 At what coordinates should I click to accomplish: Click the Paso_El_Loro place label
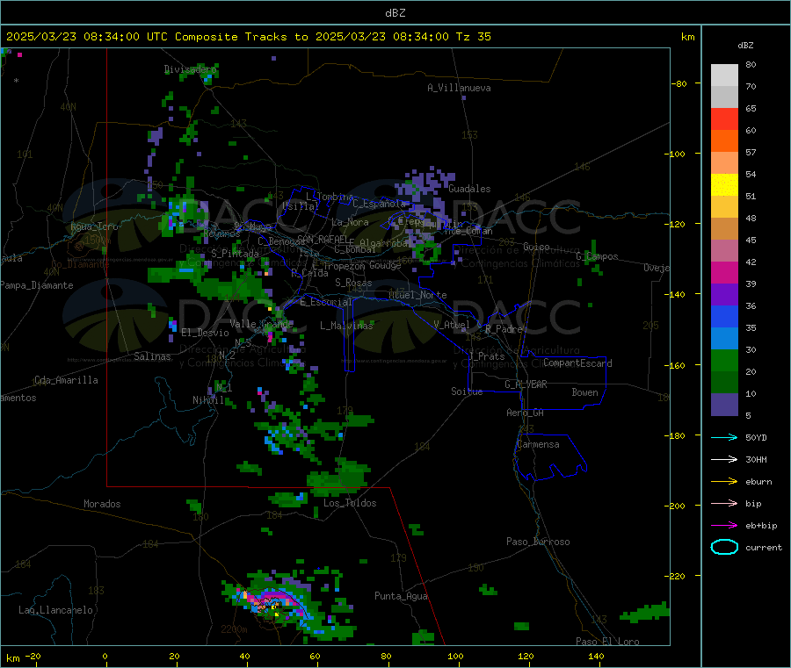607,642
